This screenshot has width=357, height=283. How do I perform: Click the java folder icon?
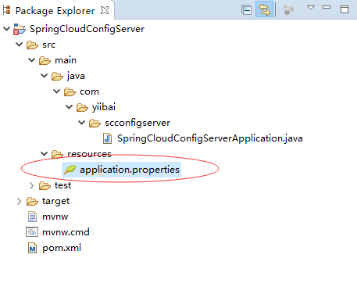pos(57,76)
